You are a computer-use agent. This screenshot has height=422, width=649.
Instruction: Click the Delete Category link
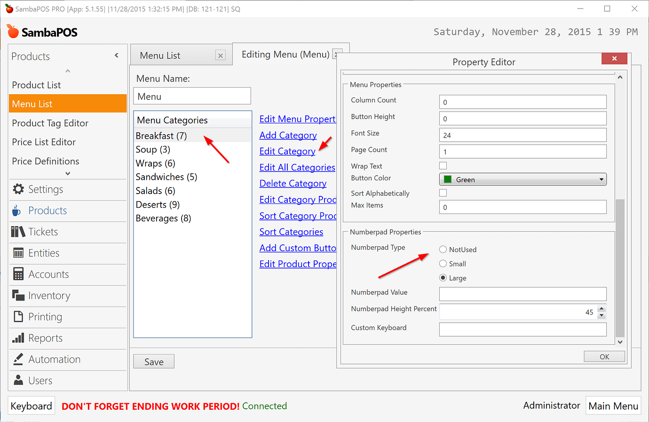click(293, 183)
